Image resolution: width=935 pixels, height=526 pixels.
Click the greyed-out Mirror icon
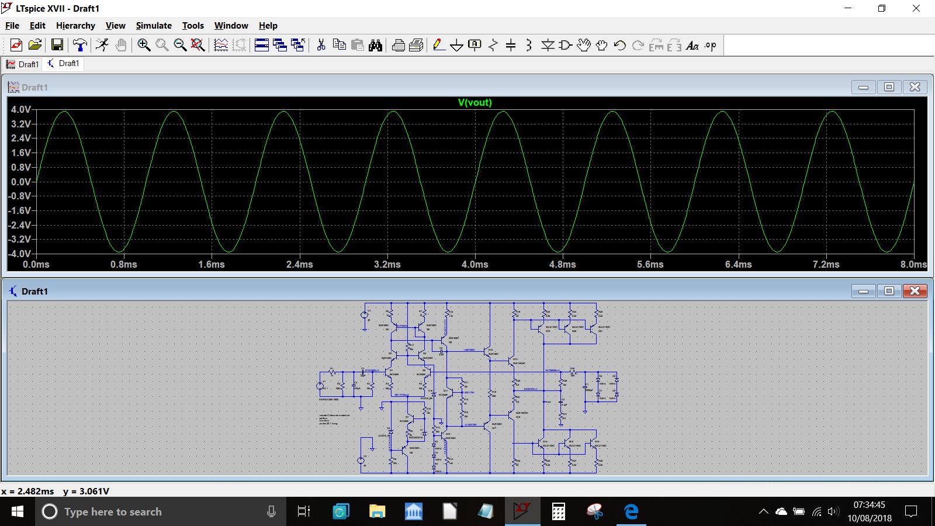pyautogui.click(x=674, y=45)
